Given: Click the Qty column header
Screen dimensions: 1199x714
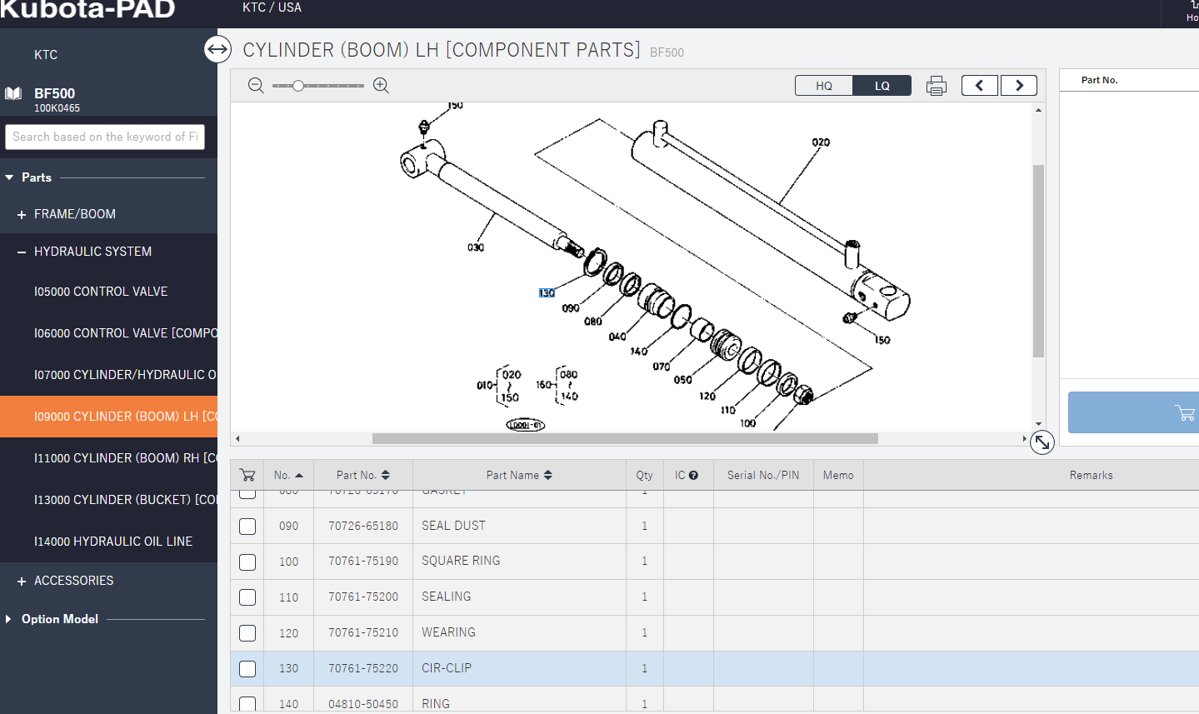Looking at the screenshot, I should pyautogui.click(x=644, y=475).
